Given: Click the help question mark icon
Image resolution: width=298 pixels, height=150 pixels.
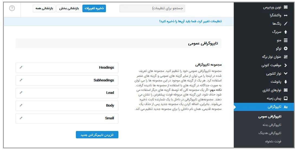Looking at the screenshot, I should click(12, 8).
